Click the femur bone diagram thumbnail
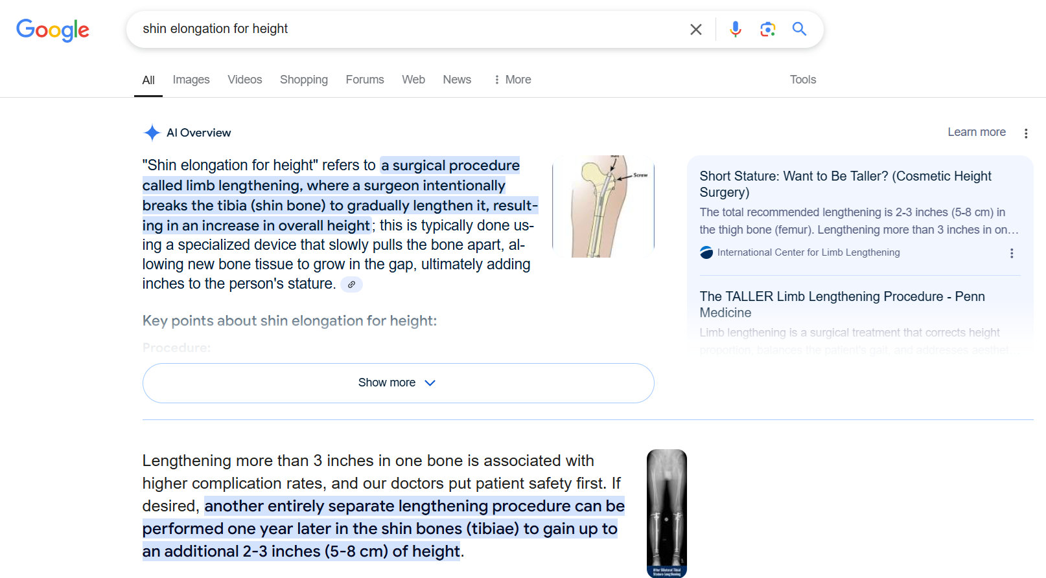 coord(603,206)
